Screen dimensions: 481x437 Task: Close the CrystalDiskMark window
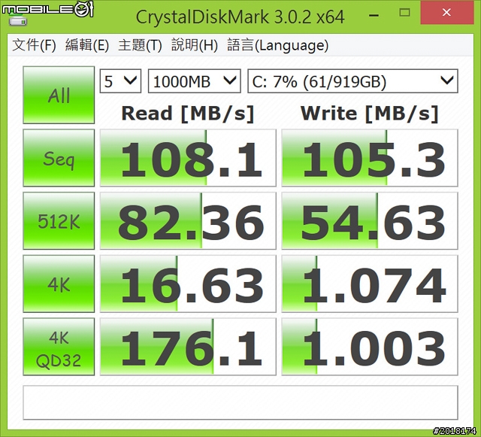(446, 13)
